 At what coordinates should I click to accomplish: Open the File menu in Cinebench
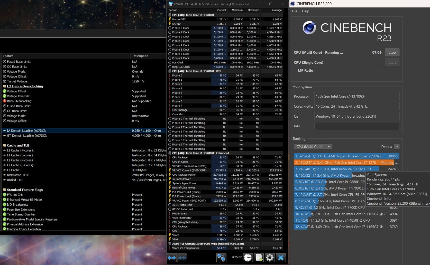click(x=295, y=11)
